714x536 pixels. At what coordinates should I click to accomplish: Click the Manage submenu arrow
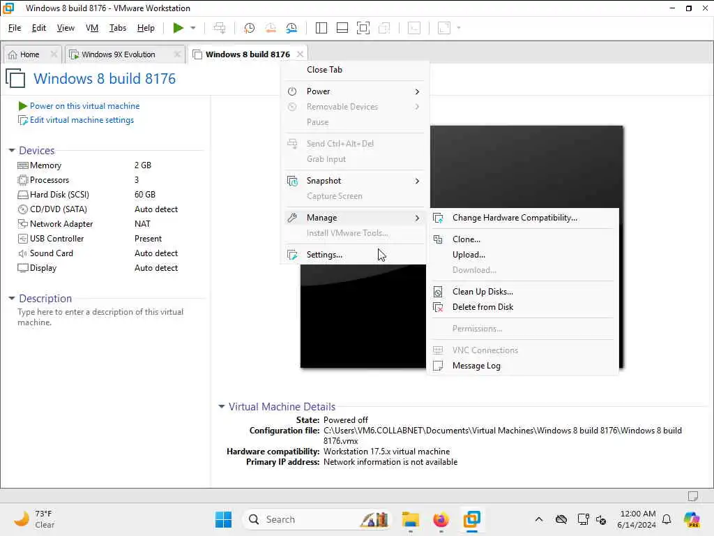(x=417, y=218)
